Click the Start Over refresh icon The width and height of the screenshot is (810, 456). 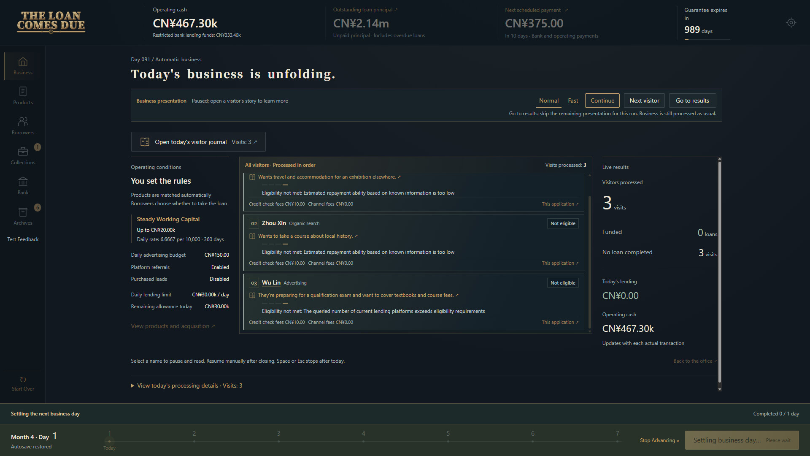point(23,380)
